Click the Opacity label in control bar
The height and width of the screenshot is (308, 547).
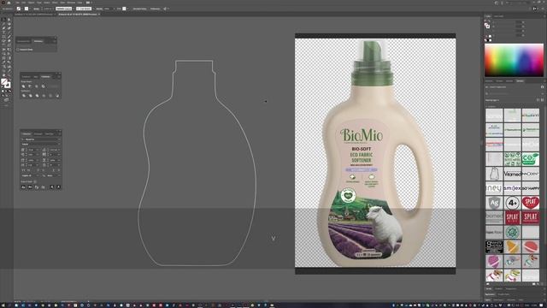(98, 9)
